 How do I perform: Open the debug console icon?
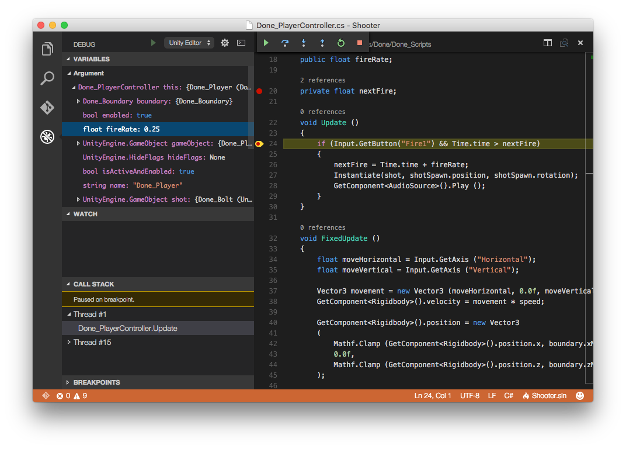pos(241,43)
